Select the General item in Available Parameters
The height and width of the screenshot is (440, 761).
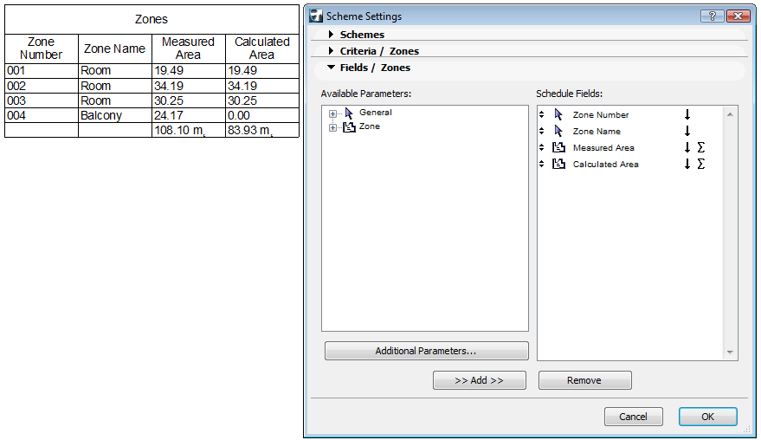click(375, 113)
